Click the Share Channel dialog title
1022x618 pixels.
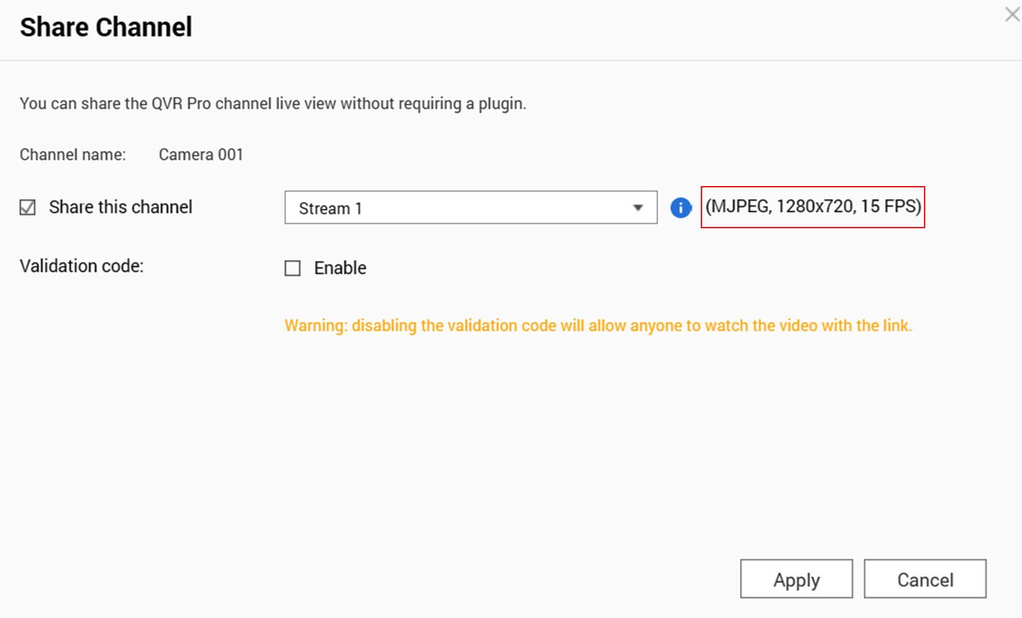(x=106, y=28)
